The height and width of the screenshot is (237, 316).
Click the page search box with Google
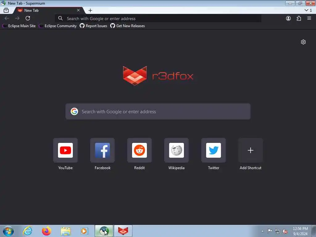[158, 111]
